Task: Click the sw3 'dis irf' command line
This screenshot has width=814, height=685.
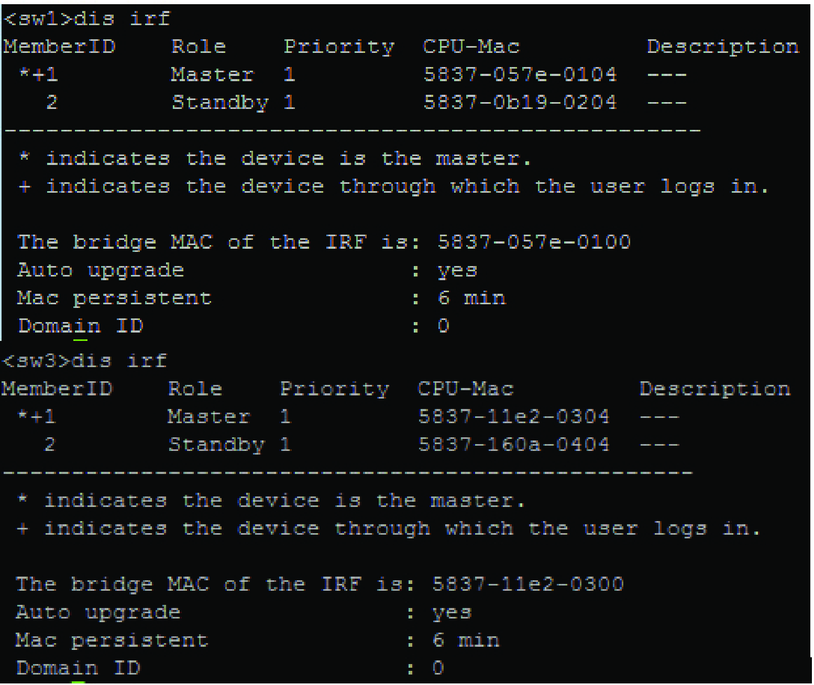Action: (x=84, y=361)
